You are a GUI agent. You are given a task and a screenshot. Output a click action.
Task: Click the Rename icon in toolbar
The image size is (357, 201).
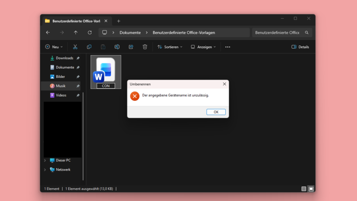(x=117, y=47)
